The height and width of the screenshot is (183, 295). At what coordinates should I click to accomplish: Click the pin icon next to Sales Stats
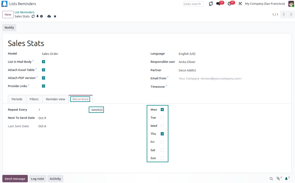coord(37,16)
